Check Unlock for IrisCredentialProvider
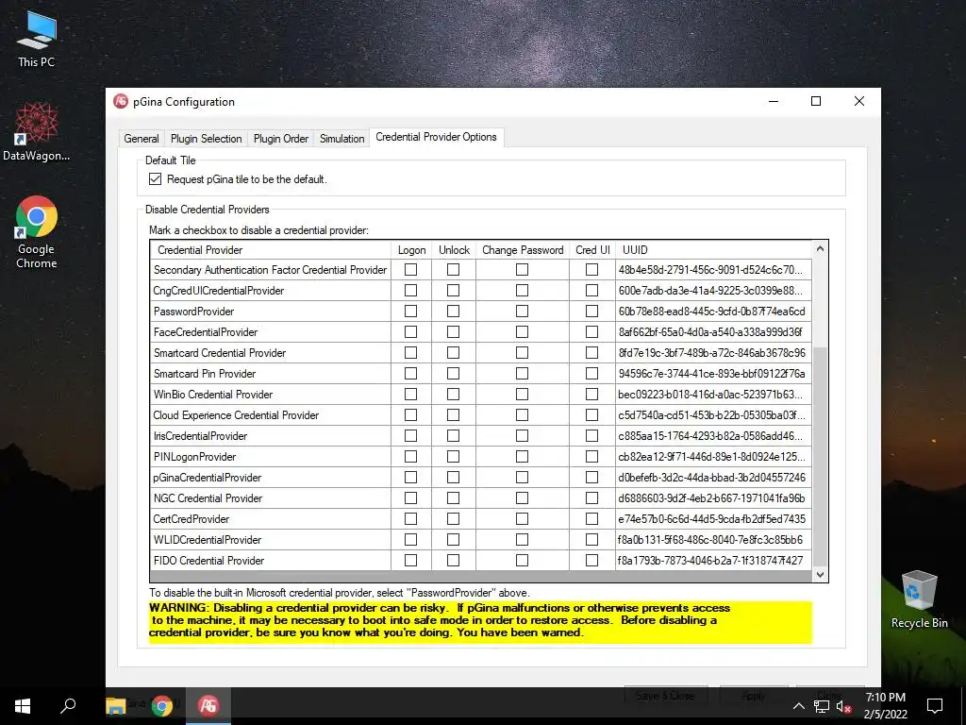Viewport: 966px width, 725px height. (x=454, y=436)
